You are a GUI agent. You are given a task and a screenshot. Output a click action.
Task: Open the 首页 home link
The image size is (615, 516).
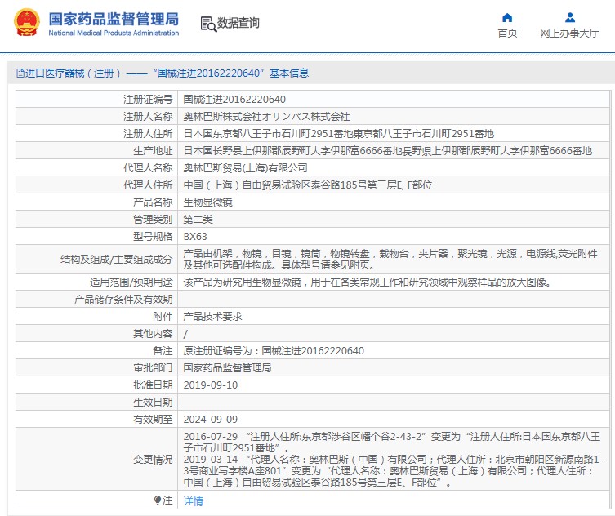tap(507, 33)
